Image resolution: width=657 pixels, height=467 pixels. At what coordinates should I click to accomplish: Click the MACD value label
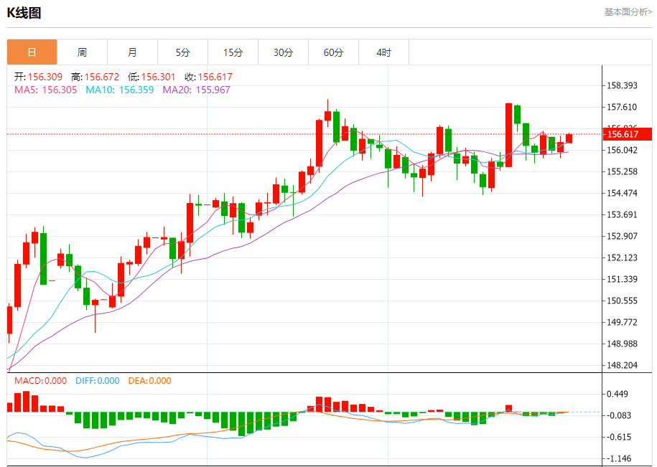point(40,381)
